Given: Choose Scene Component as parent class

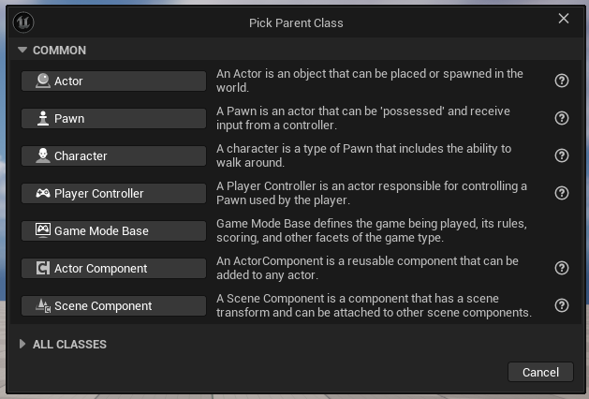Looking at the screenshot, I should [113, 306].
